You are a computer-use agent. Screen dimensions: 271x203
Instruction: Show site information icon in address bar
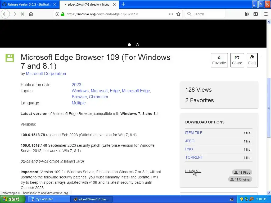click(x=57, y=14)
